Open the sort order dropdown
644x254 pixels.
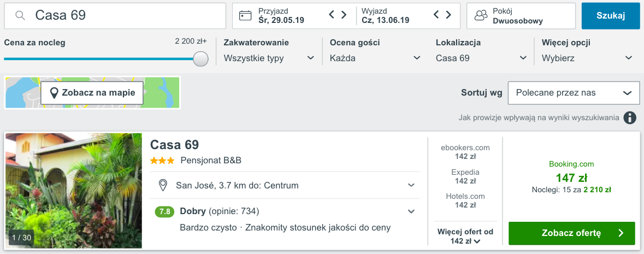[574, 93]
